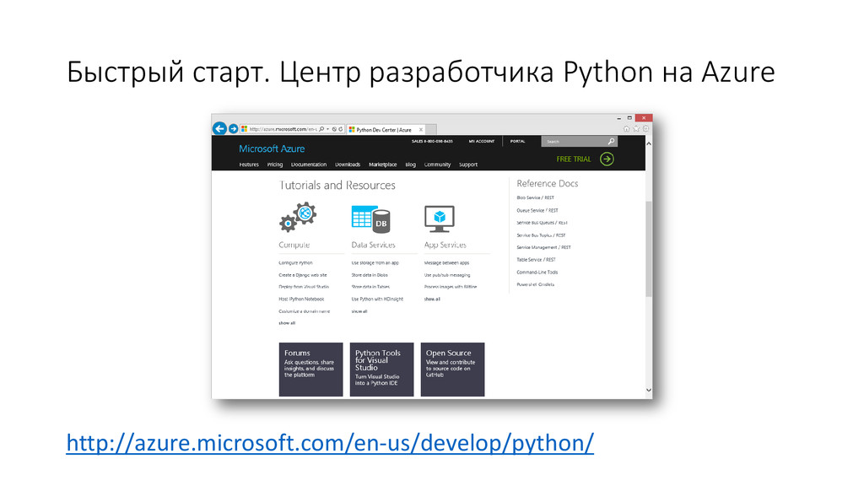Open Command-Line Tools reference

537,273
